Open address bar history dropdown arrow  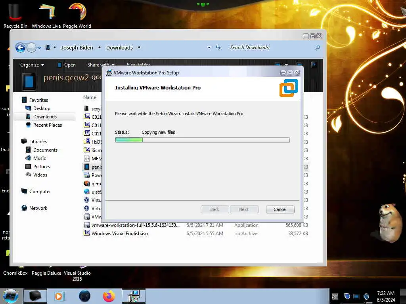pos(209,47)
